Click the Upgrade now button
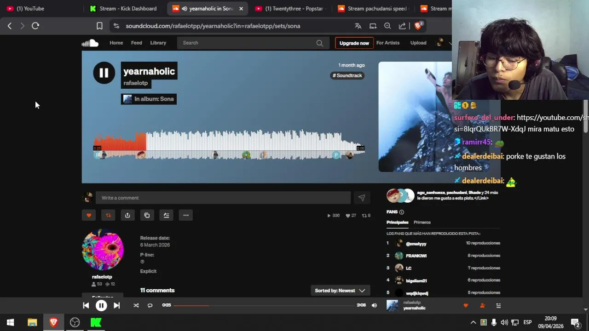Screen dimensions: 589x331 pos(354,43)
